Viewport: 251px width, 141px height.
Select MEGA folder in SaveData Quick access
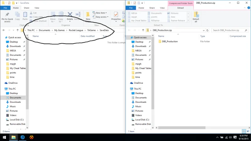13,50
